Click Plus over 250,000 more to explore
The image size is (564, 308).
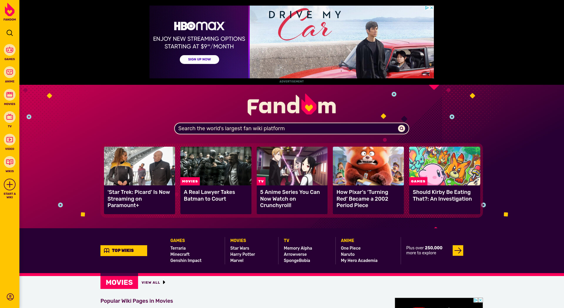tap(424, 250)
